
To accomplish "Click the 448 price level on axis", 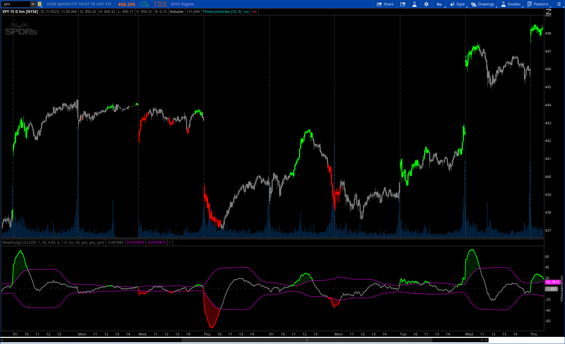I will (548, 33).
